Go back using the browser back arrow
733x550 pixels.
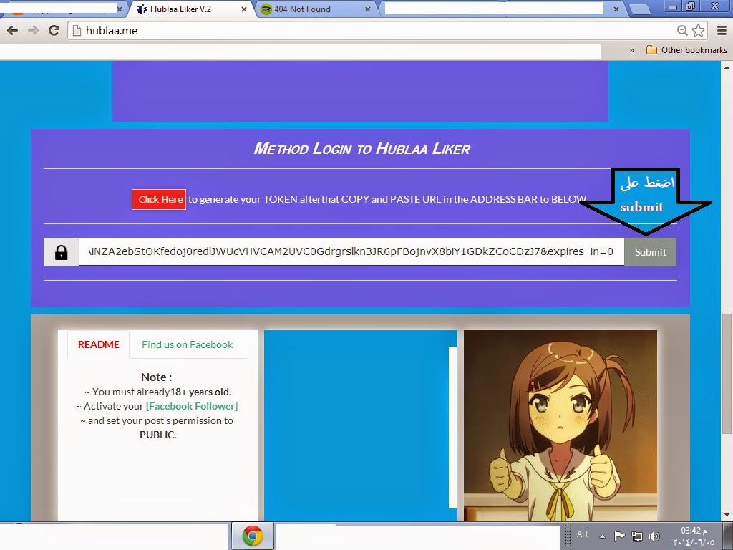point(13,30)
